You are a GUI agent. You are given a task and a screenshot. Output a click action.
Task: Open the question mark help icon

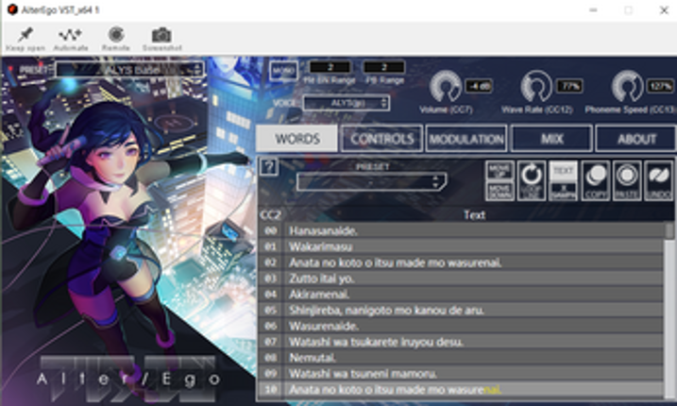pyautogui.click(x=268, y=167)
